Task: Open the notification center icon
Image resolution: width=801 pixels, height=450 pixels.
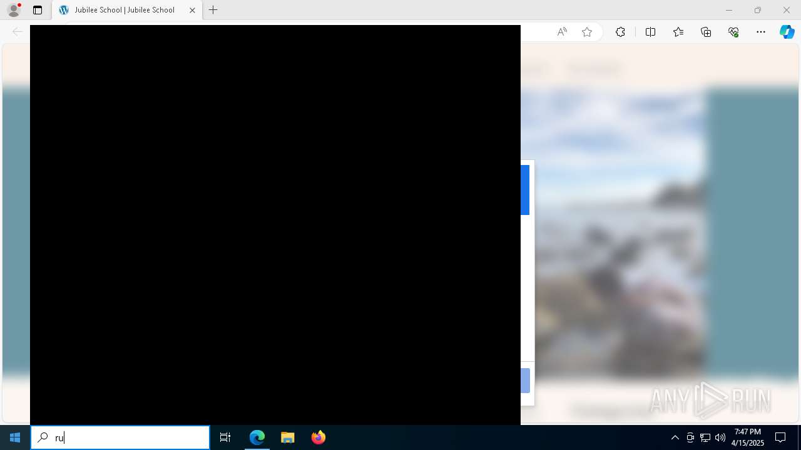Action: 780,437
